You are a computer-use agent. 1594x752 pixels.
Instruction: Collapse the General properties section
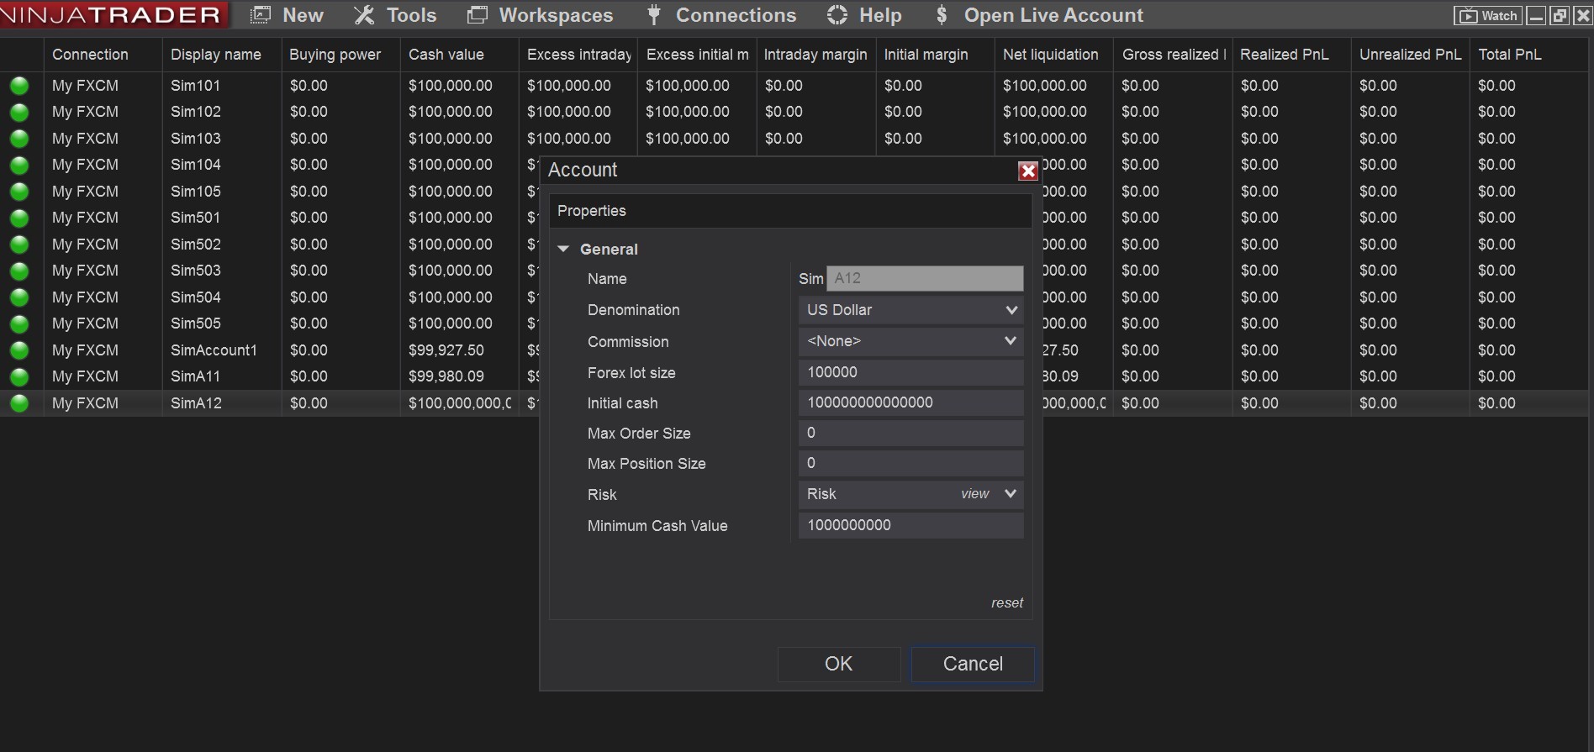[x=563, y=250]
